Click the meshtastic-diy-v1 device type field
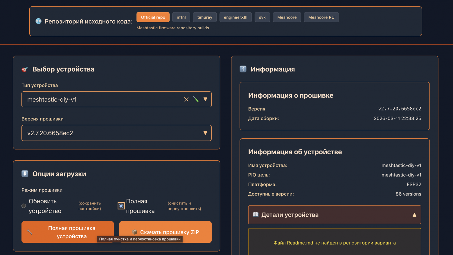The image size is (453, 255). point(116,100)
